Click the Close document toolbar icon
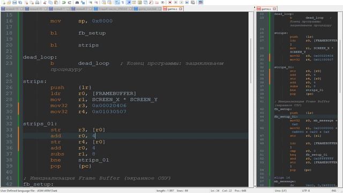The image size is (343, 193). pos(26,2)
